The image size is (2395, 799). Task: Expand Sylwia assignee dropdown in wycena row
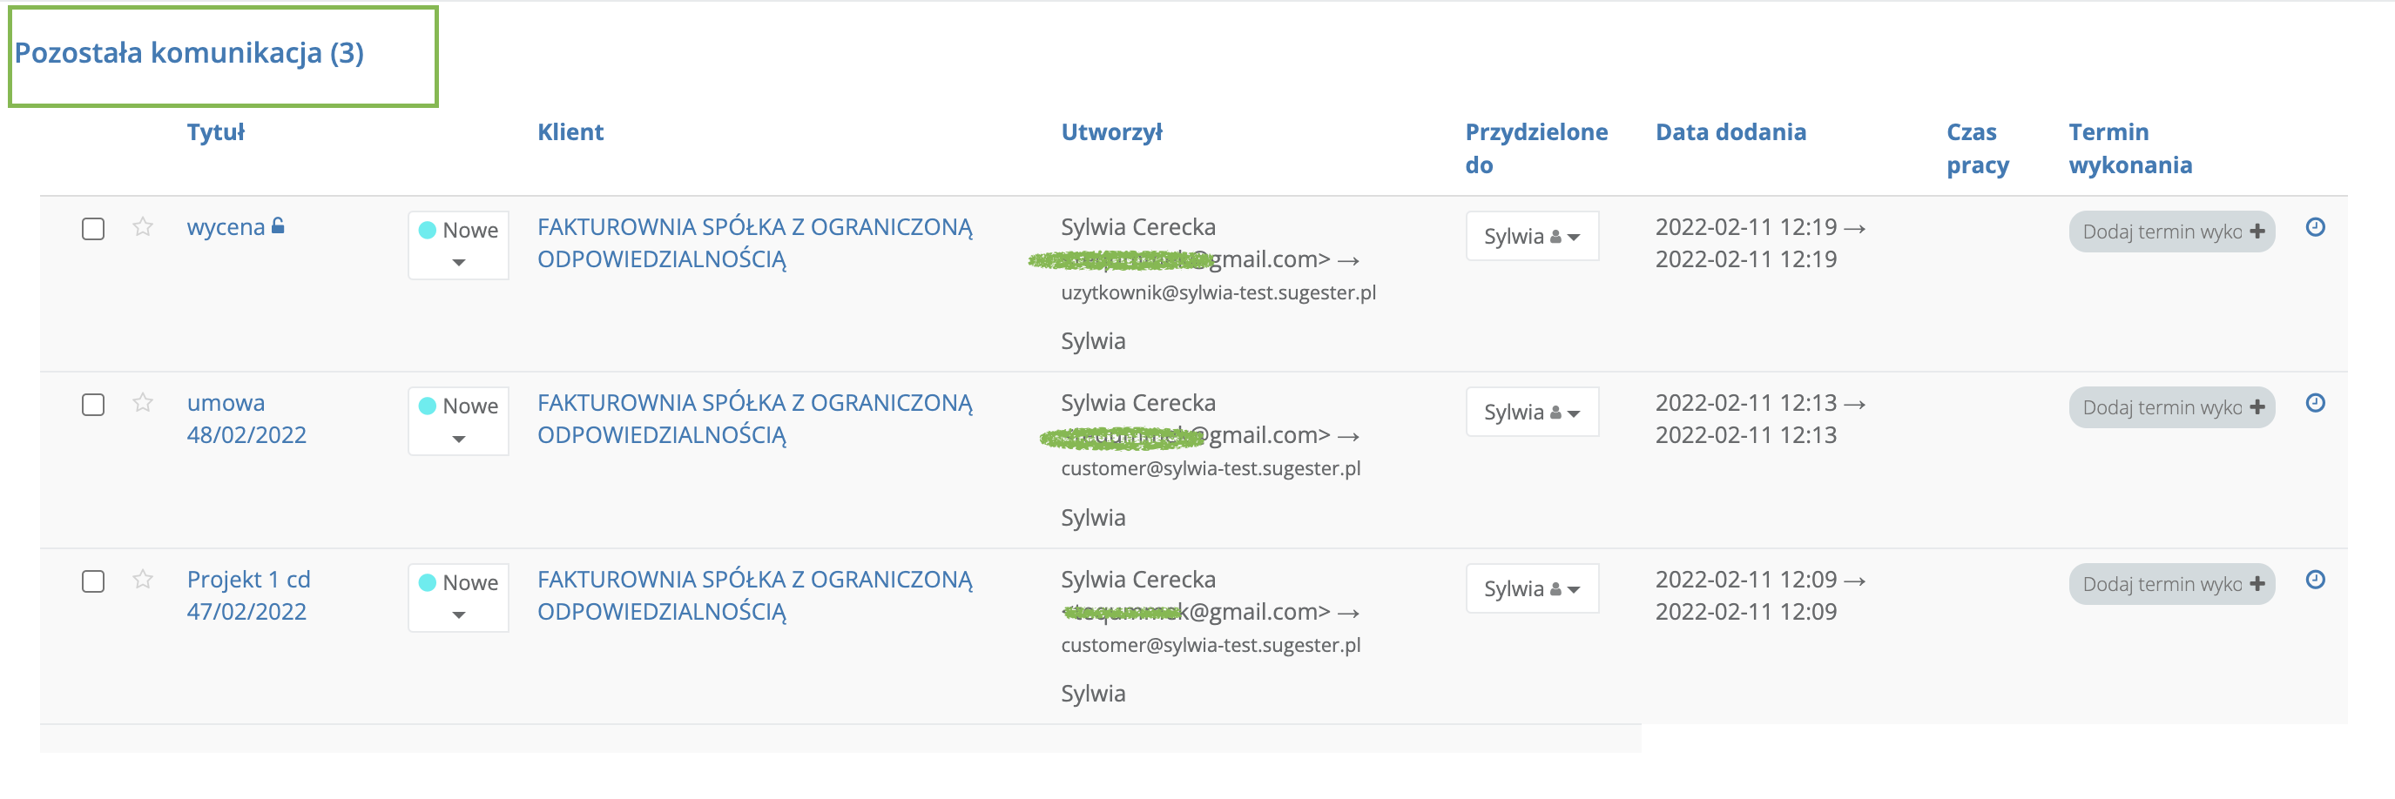pos(1531,236)
